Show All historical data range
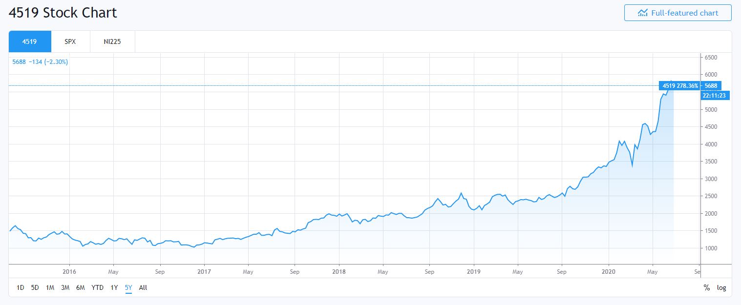The width and height of the screenshot is (741, 305). 143,287
